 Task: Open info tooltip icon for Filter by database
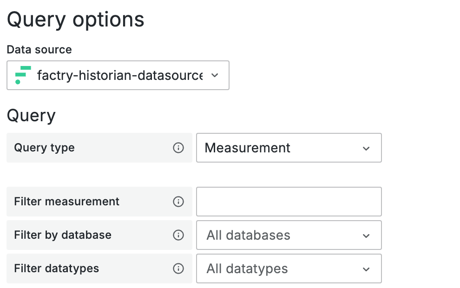point(178,235)
